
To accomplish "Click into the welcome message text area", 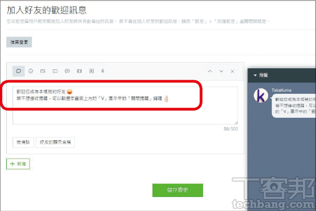I will [x=125, y=105].
